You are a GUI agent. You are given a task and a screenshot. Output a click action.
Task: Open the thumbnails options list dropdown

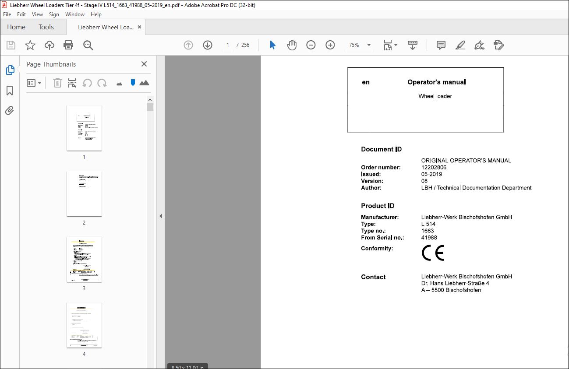tap(34, 83)
